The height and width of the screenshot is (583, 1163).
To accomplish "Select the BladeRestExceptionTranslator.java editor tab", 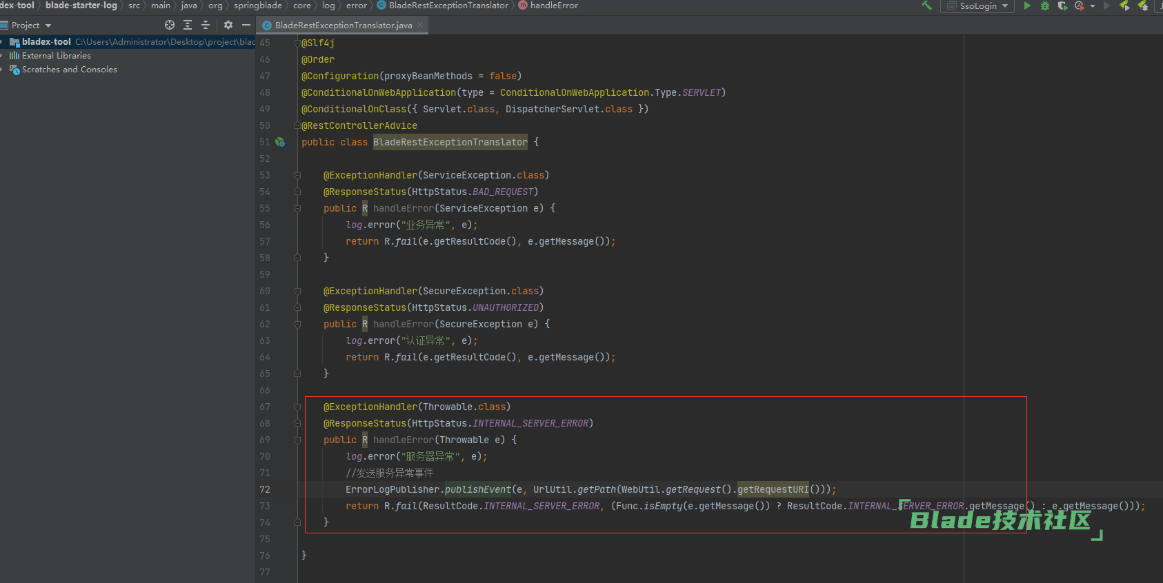I will pos(343,25).
